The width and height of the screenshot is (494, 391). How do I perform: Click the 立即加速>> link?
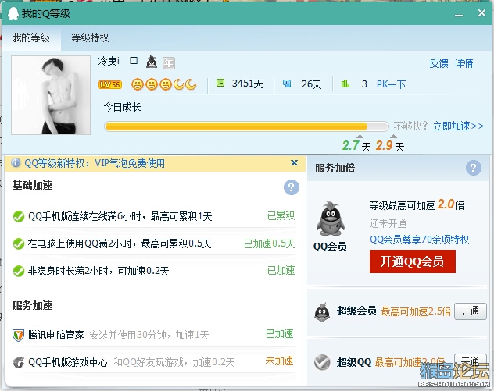(x=458, y=126)
